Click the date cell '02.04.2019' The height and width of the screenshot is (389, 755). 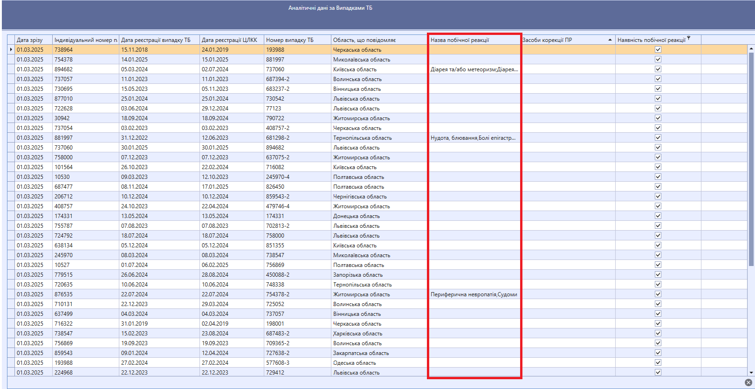[232, 323]
